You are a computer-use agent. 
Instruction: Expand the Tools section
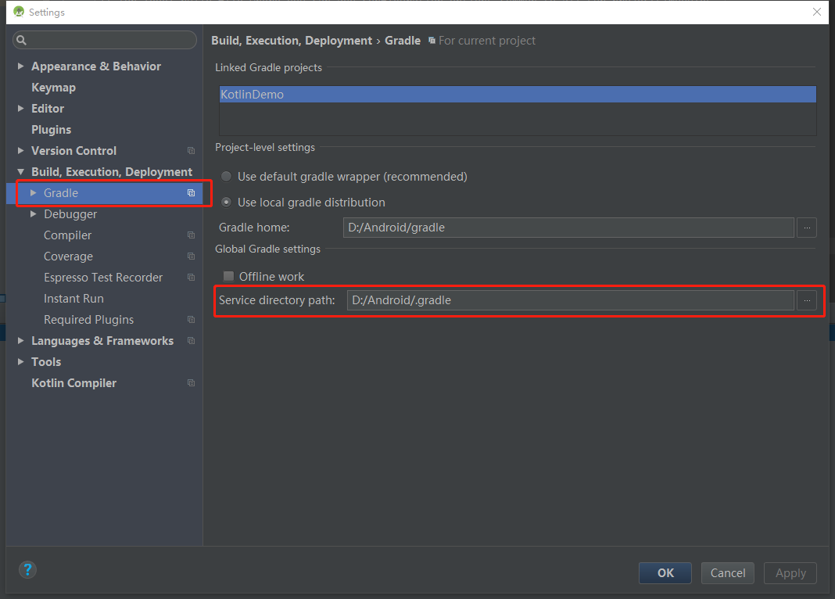21,361
